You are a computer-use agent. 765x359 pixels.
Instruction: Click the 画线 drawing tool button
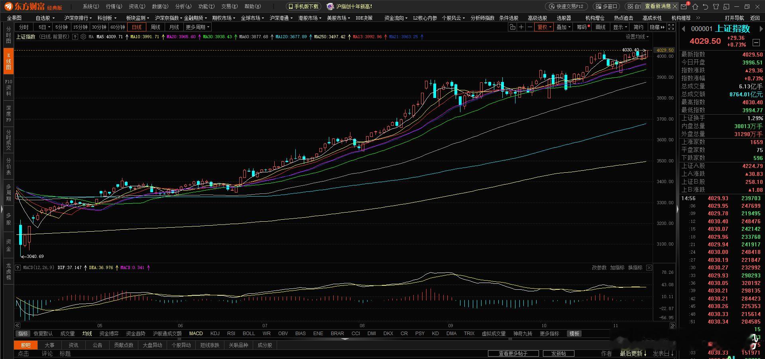(600, 27)
